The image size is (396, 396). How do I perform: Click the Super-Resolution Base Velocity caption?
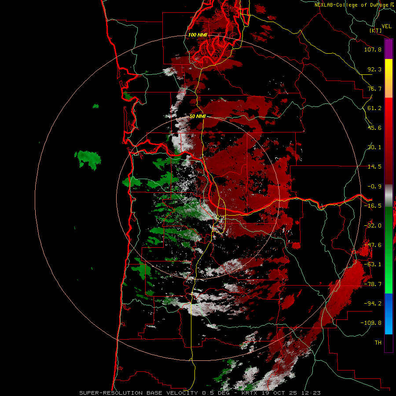[200, 393]
